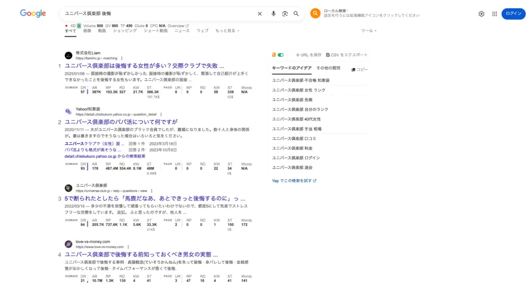
Task: Switch to the 画像 tab
Action: point(87,30)
